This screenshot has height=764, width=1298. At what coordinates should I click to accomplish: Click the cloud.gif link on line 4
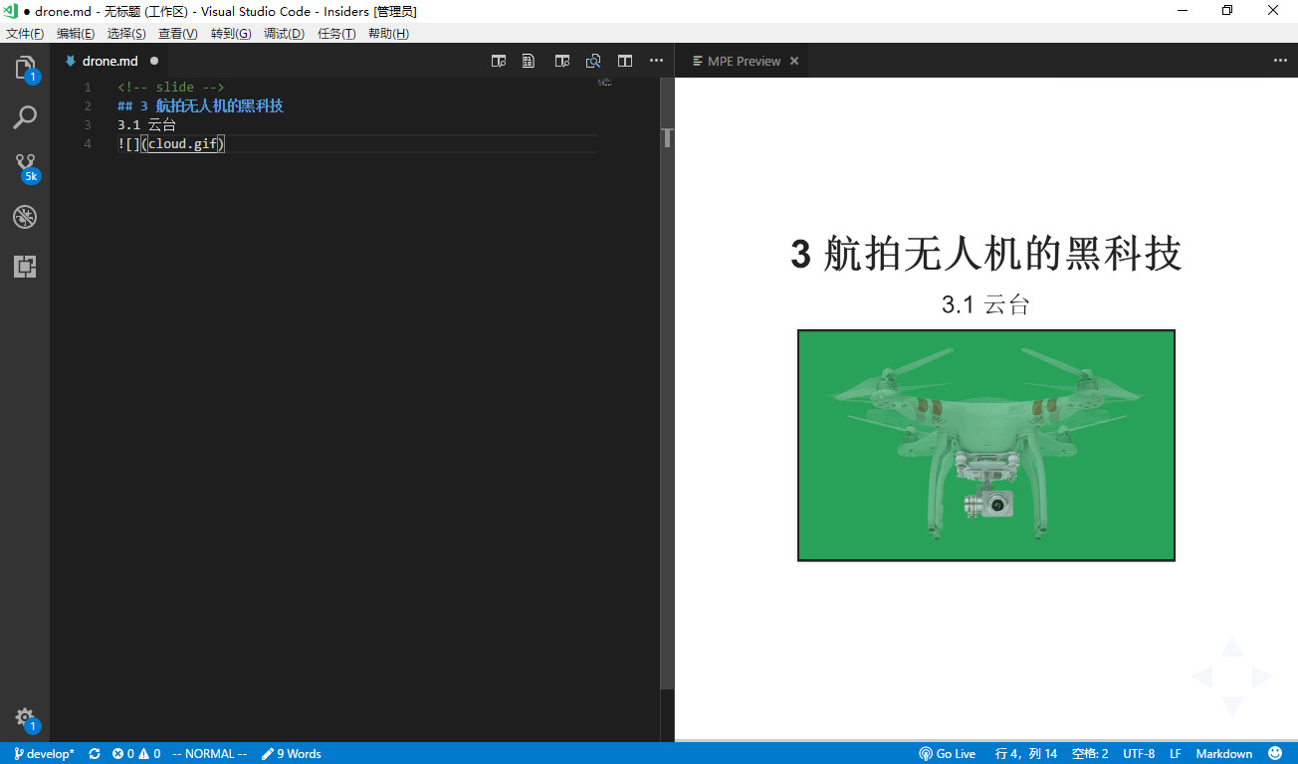pyautogui.click(x=184, y=143)
